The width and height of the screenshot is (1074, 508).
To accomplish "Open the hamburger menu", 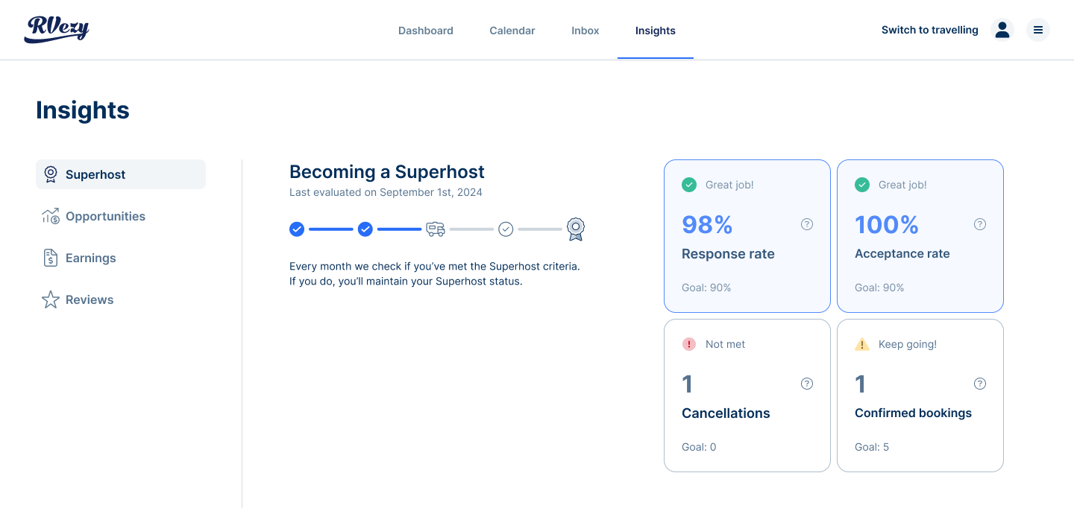I will click(1038, 29).
